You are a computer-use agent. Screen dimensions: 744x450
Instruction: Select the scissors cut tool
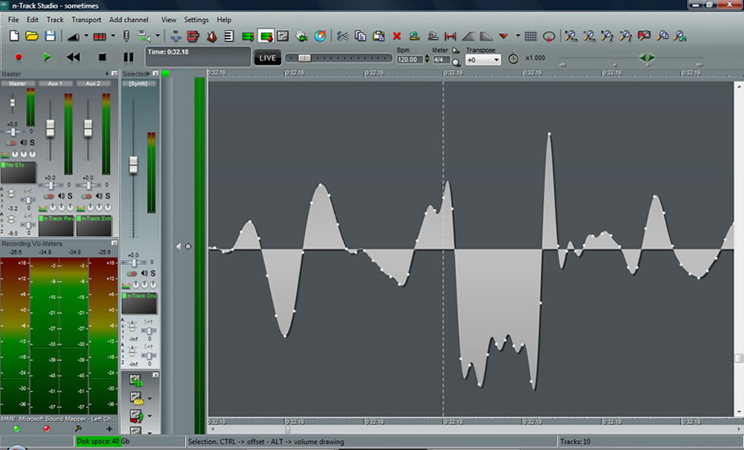coord(342,36)
